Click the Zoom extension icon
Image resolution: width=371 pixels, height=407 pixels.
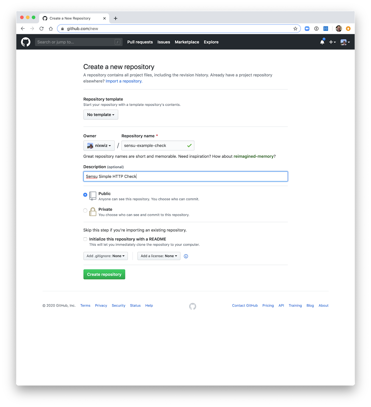click(x=307, y=29)
